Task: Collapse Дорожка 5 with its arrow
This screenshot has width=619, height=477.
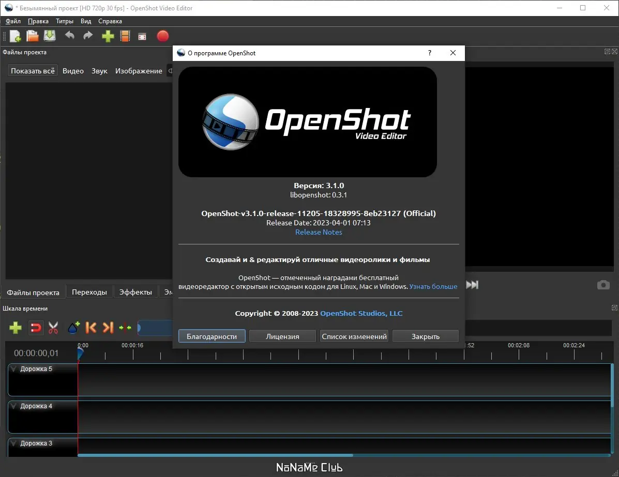Action: point(14,370)
